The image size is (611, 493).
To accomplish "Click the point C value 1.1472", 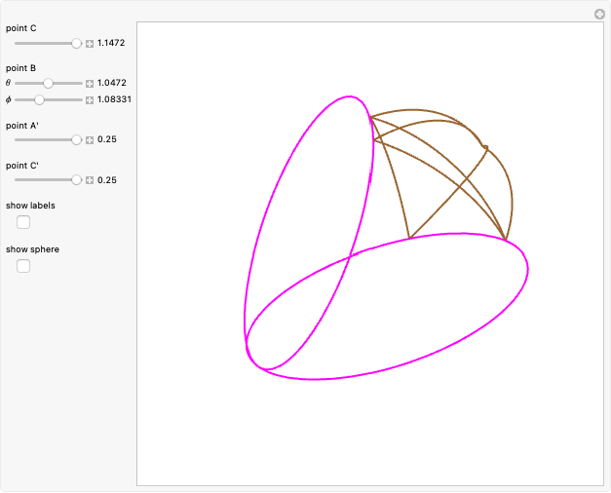I will pyautogui.click(x=111, y=43).
